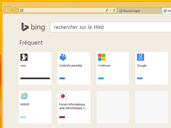Click the MSN.fr Internet Explorer icon

tap(24, 96)
